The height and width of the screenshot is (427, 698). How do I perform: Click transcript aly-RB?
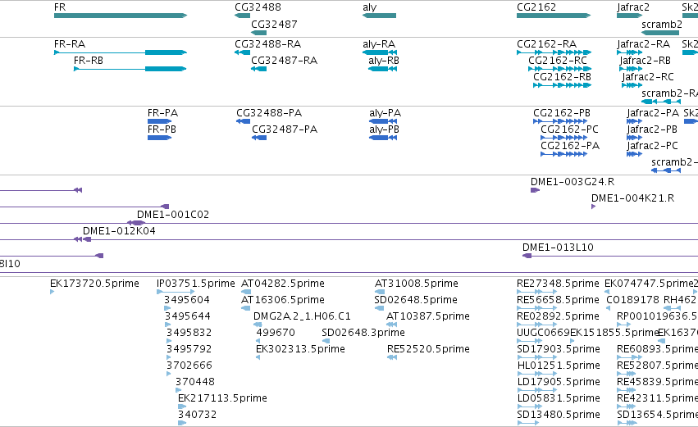pyautogui.click(x=384, y=61)
